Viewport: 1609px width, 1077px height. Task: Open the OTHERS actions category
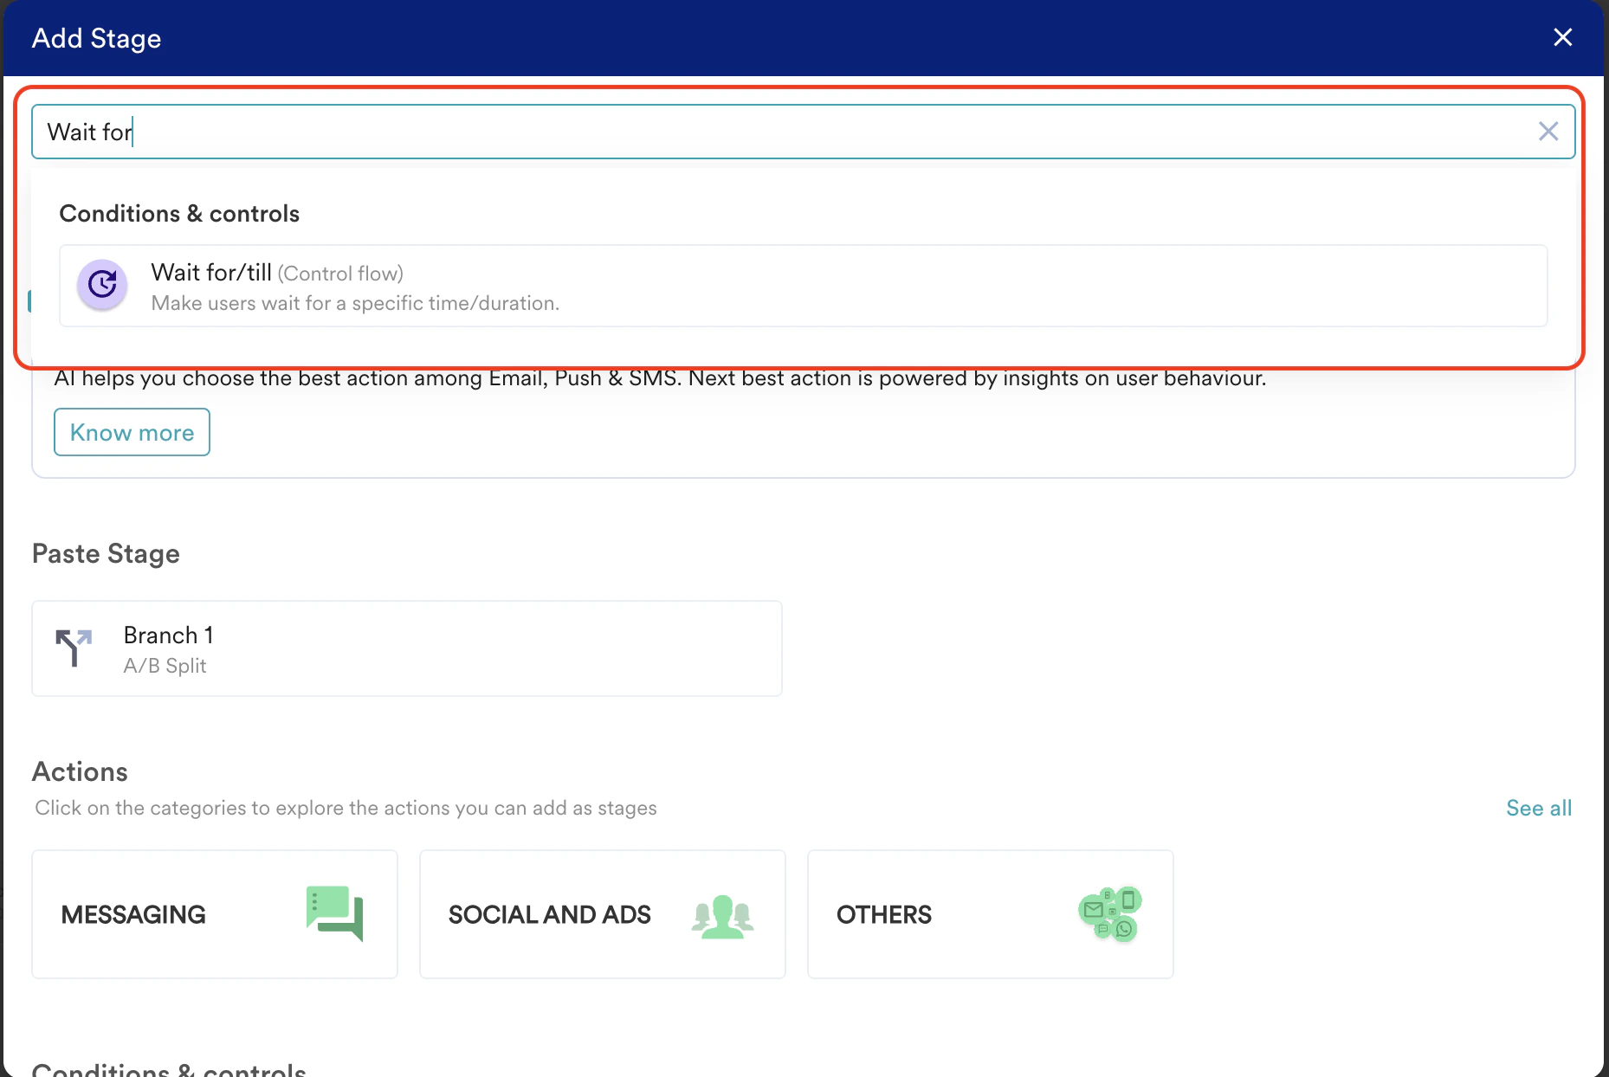tap(991, 914)
